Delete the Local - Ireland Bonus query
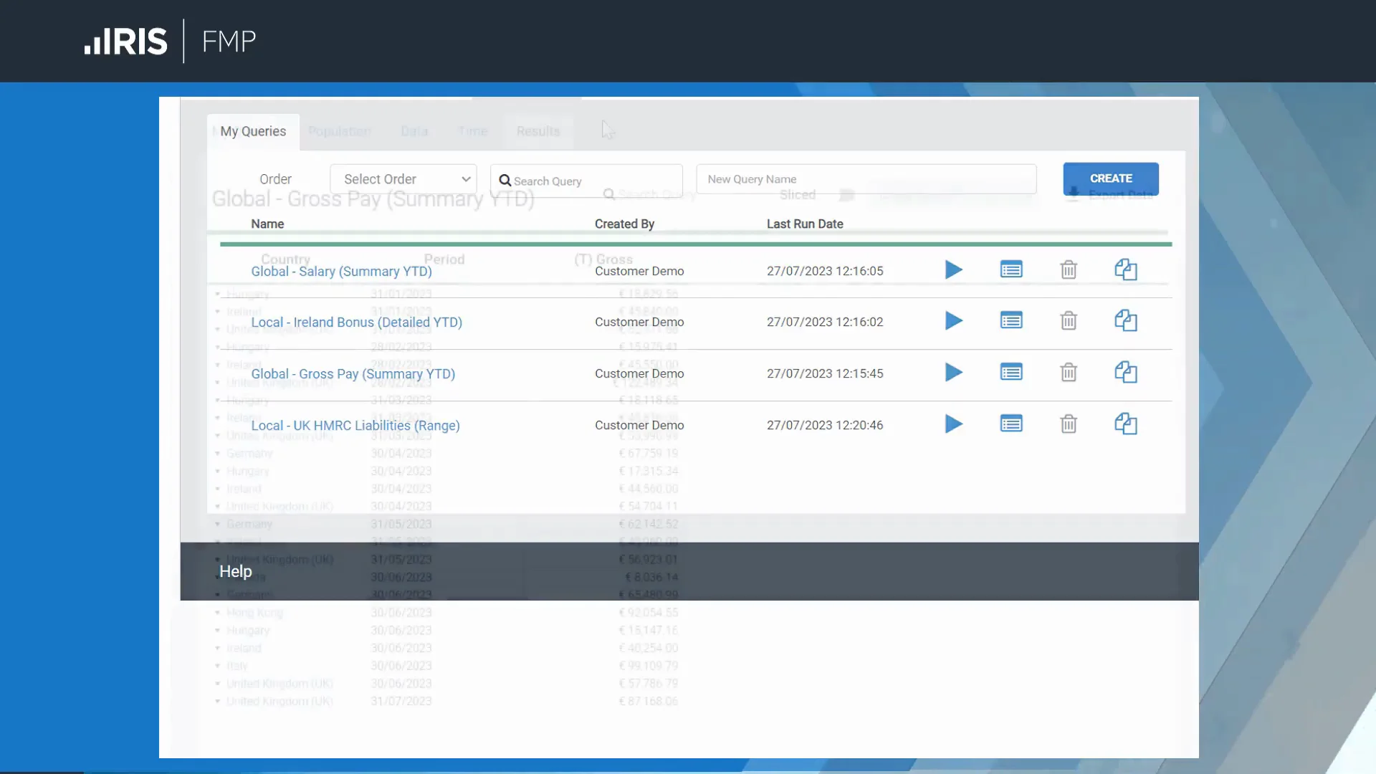The image size is (1376, 774). pyautogui.click(x=1069, y=321)
